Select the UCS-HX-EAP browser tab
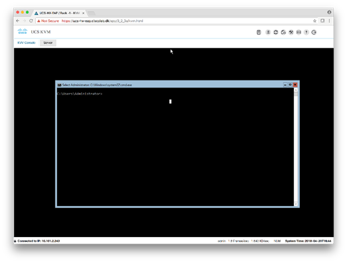 click(x=59, y=13)
